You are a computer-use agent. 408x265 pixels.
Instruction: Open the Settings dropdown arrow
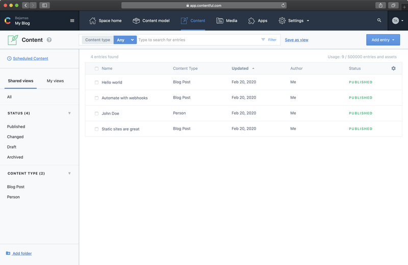click(x=308, y=21)
